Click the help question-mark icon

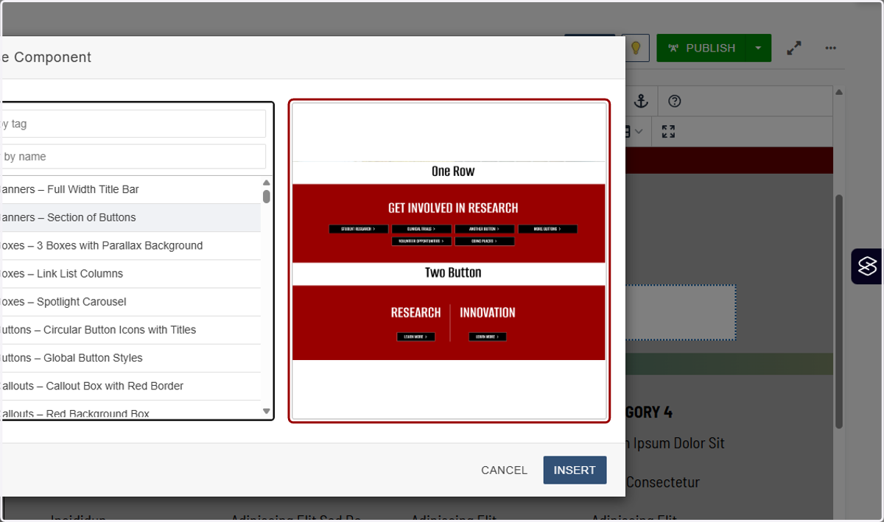[x=674, y=102]
